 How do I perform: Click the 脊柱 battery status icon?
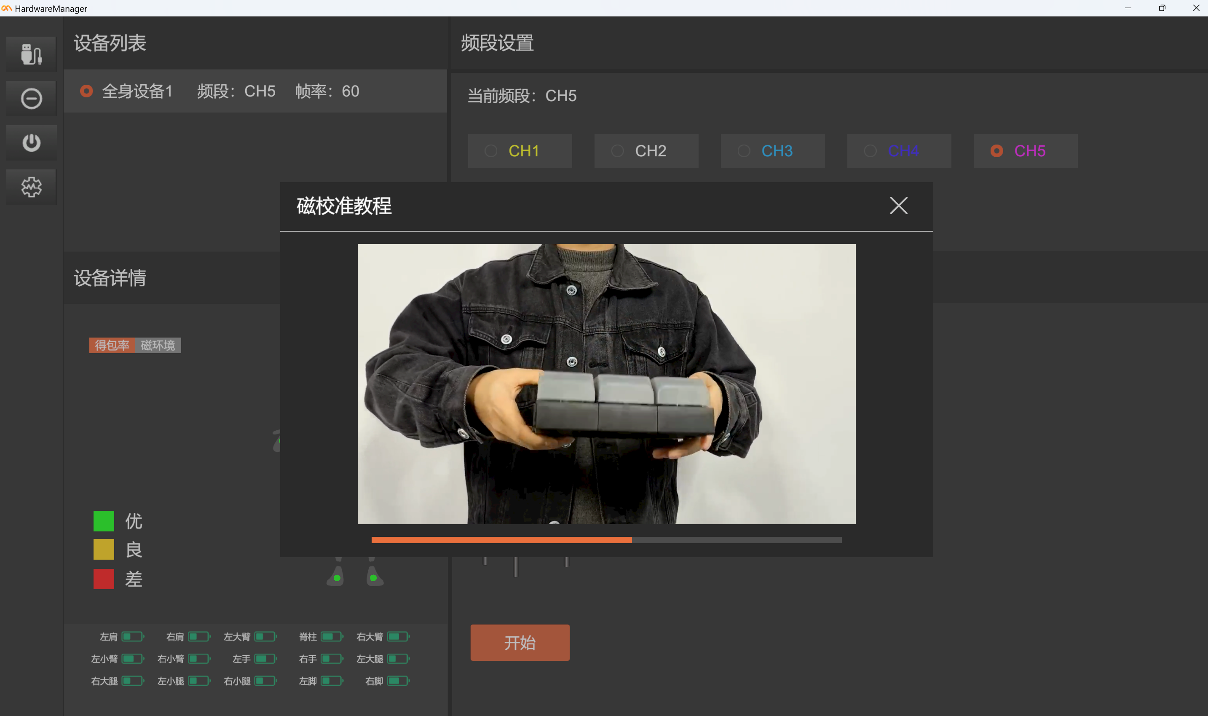[x=331, y=636]
